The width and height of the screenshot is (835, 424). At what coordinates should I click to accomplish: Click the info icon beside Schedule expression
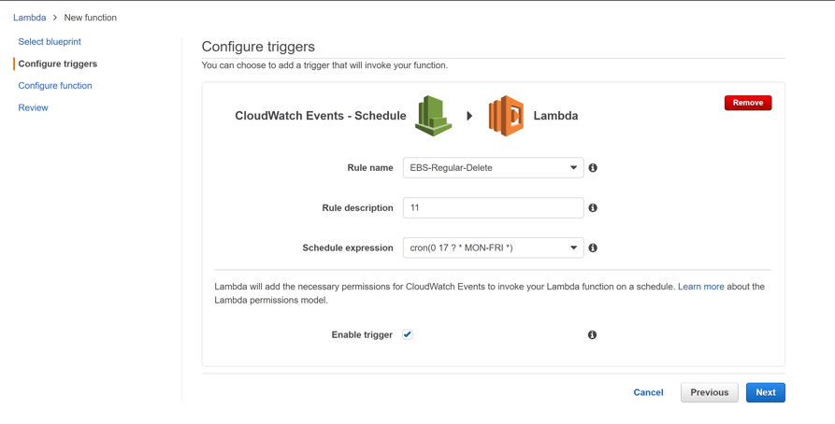(x=593, y=248)
